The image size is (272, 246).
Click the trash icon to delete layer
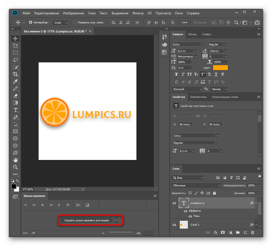(252, 233)
